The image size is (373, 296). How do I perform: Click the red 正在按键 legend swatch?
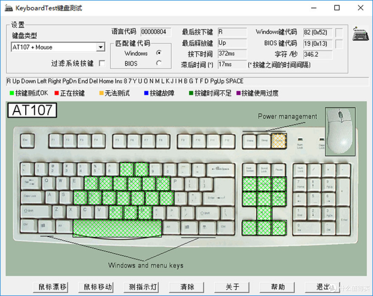point(57,93)
